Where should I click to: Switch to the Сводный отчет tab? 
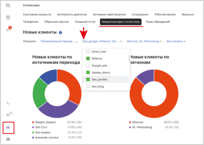pos(85,22)
